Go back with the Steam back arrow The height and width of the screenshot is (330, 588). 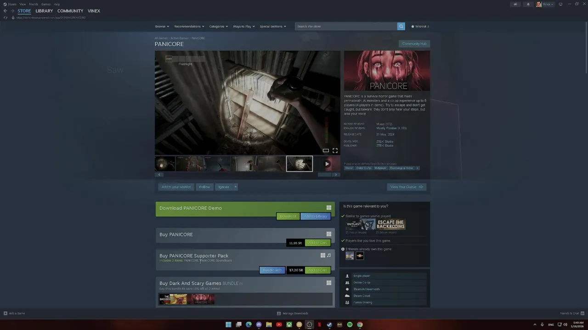[x=5, y=11]
